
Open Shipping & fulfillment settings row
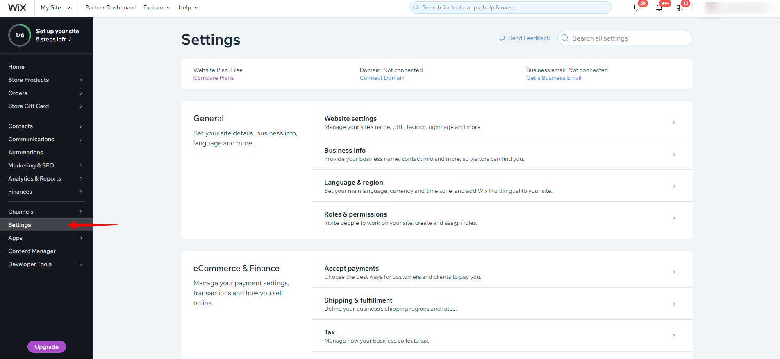coord(502,304)
